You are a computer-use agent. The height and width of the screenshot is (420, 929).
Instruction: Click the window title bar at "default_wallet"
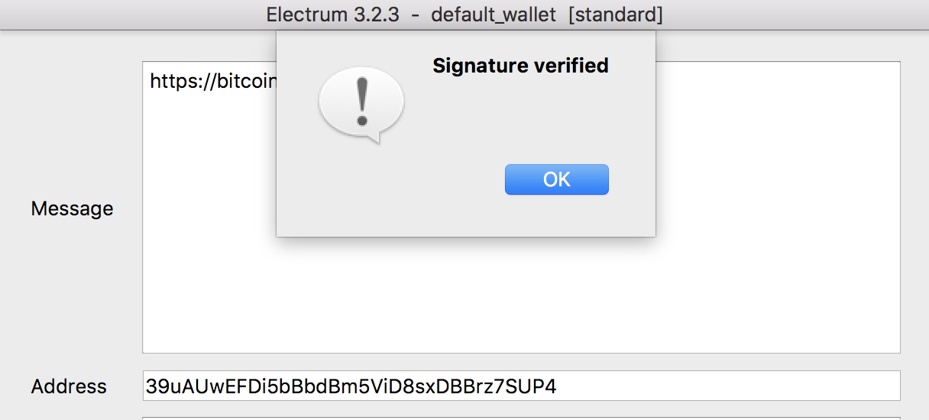coord(494,15)
